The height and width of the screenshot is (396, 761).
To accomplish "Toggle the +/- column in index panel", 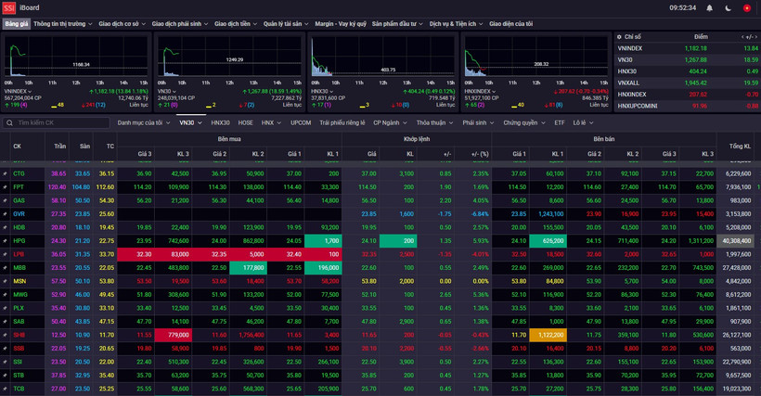I will pyautogui.click(x=749, y=37).
